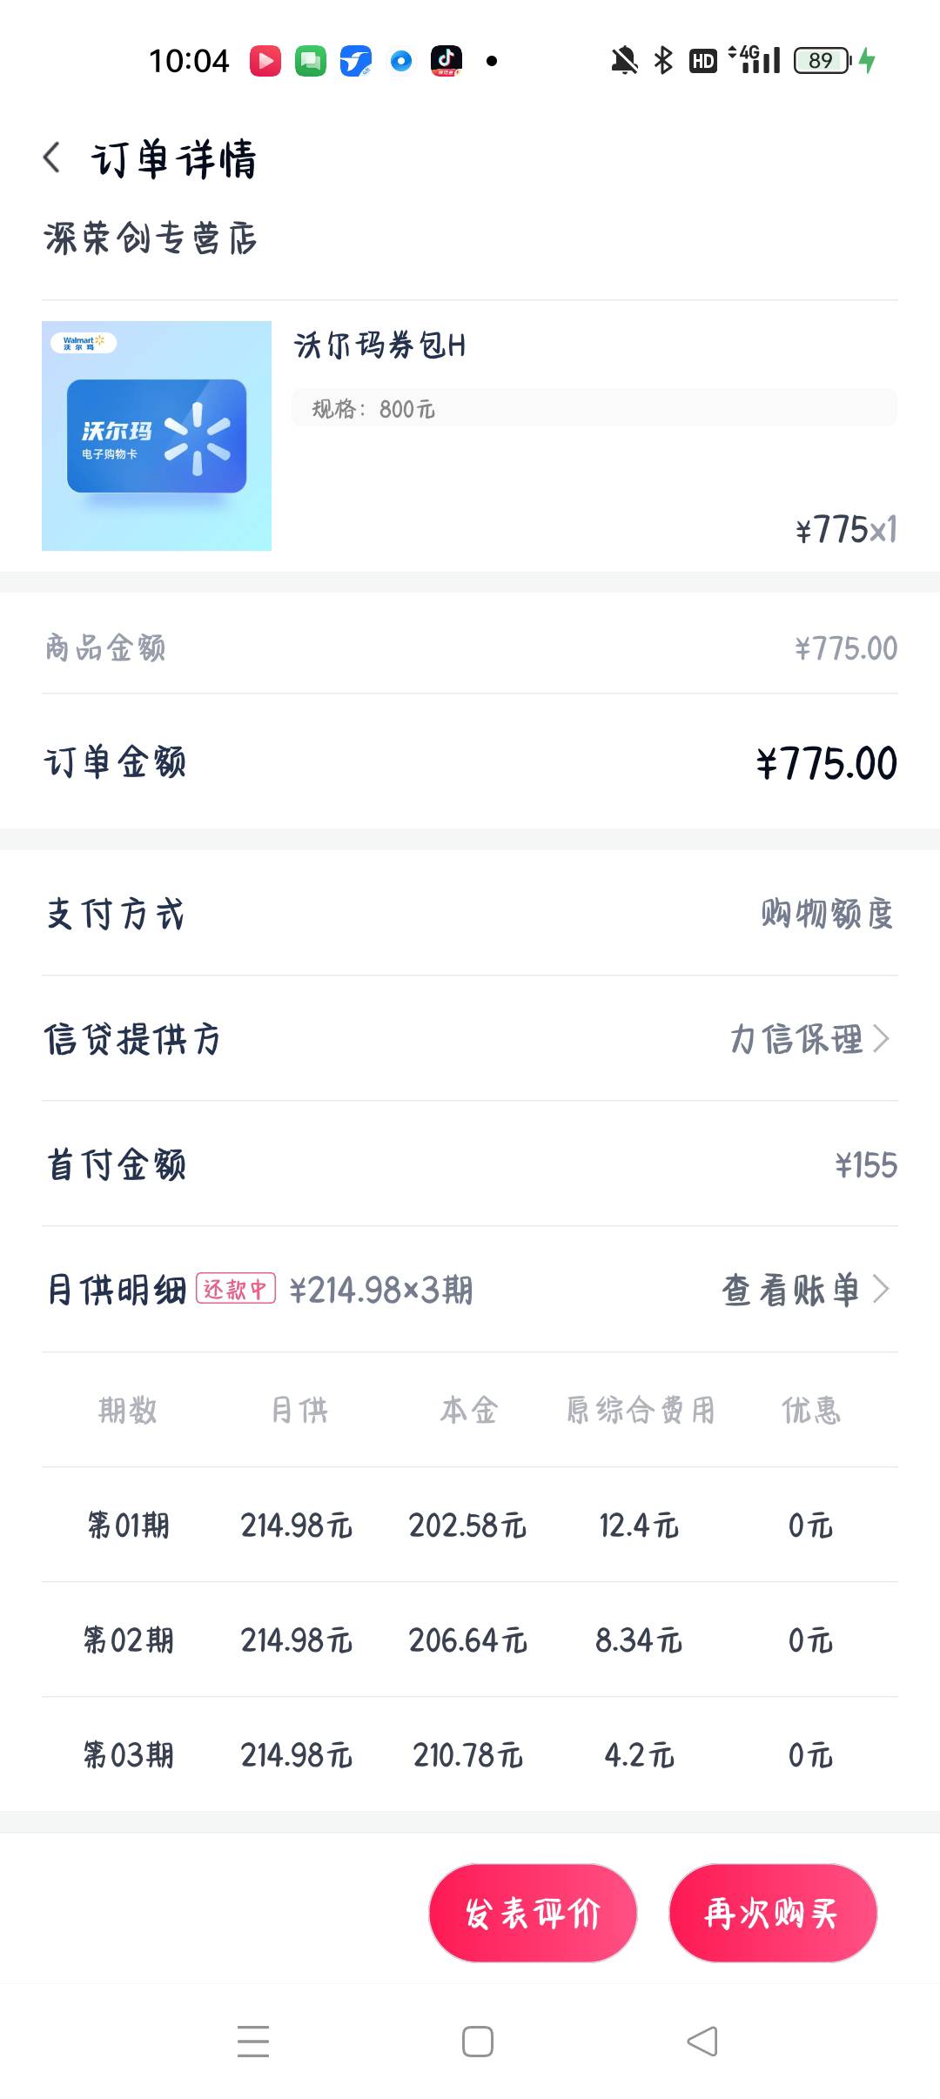Open the 深荣创专营店 store page
Image resolution: width=940 pixels, height=2099 pixels.
[x=151, y=238]
